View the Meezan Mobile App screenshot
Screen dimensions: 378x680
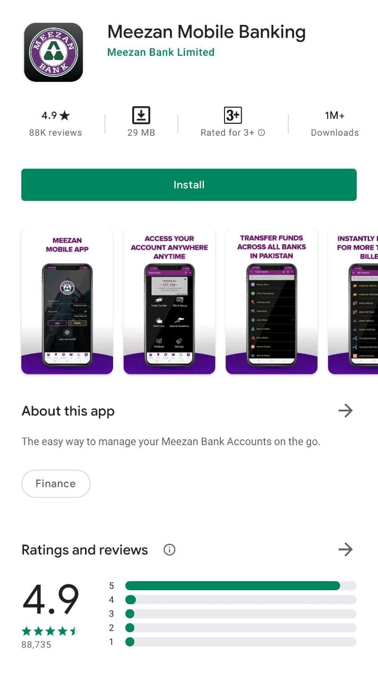click(67, 301)
